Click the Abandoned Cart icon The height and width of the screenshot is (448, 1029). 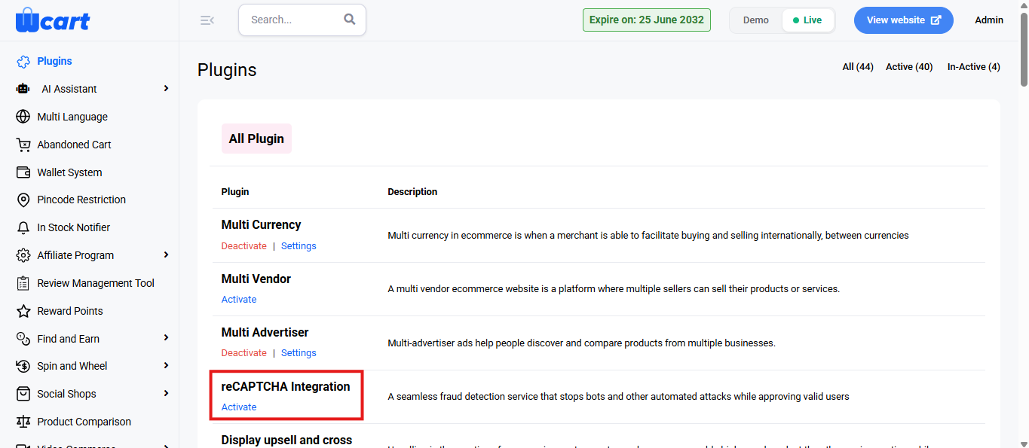point(23,145)
